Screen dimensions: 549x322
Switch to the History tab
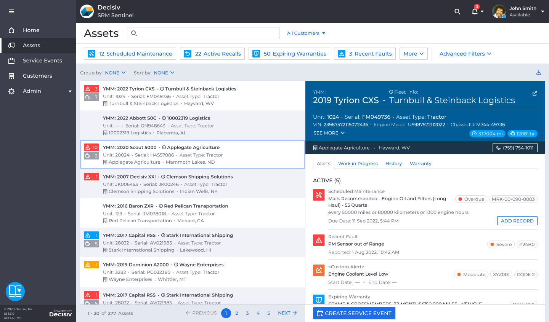393,164
